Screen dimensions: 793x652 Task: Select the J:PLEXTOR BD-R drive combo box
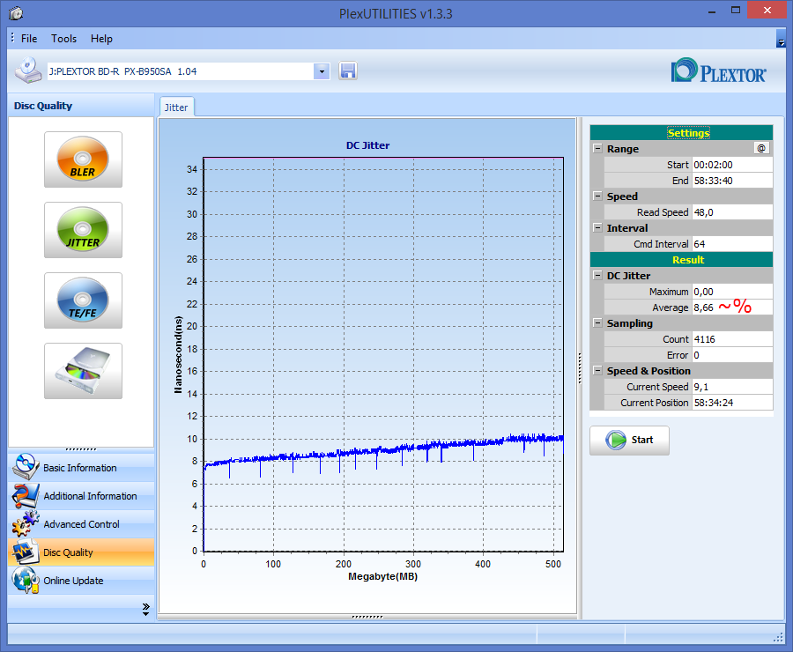[x=189, y=72]
